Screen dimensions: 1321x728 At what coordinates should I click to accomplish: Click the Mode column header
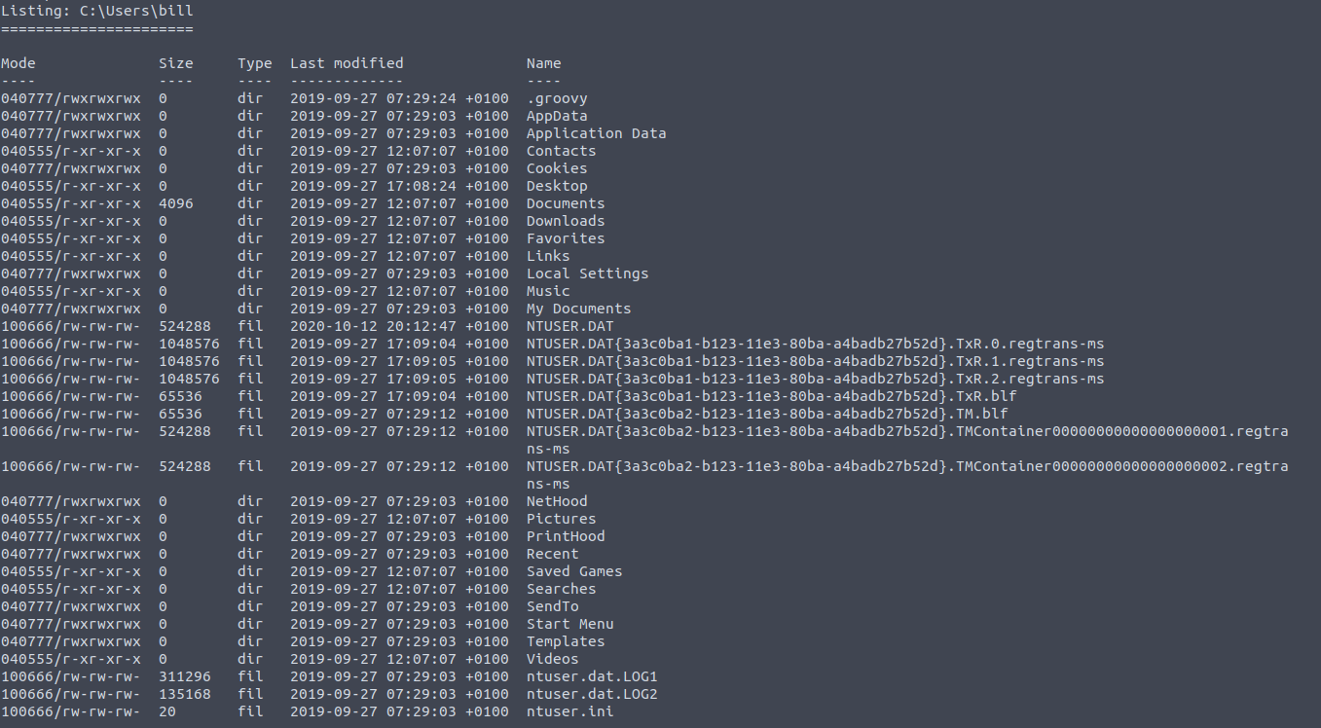(18, 63)
